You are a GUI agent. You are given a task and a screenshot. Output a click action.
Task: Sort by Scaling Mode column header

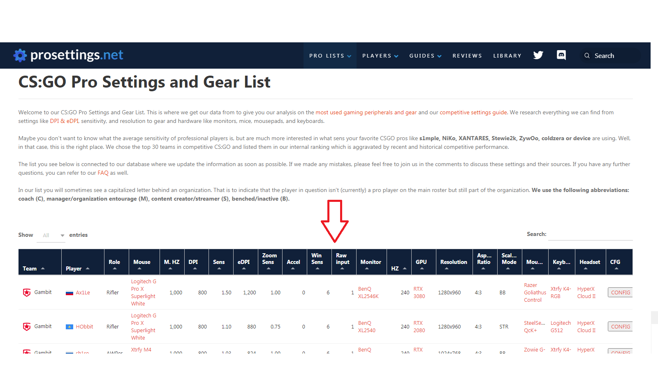click(510, 262)
